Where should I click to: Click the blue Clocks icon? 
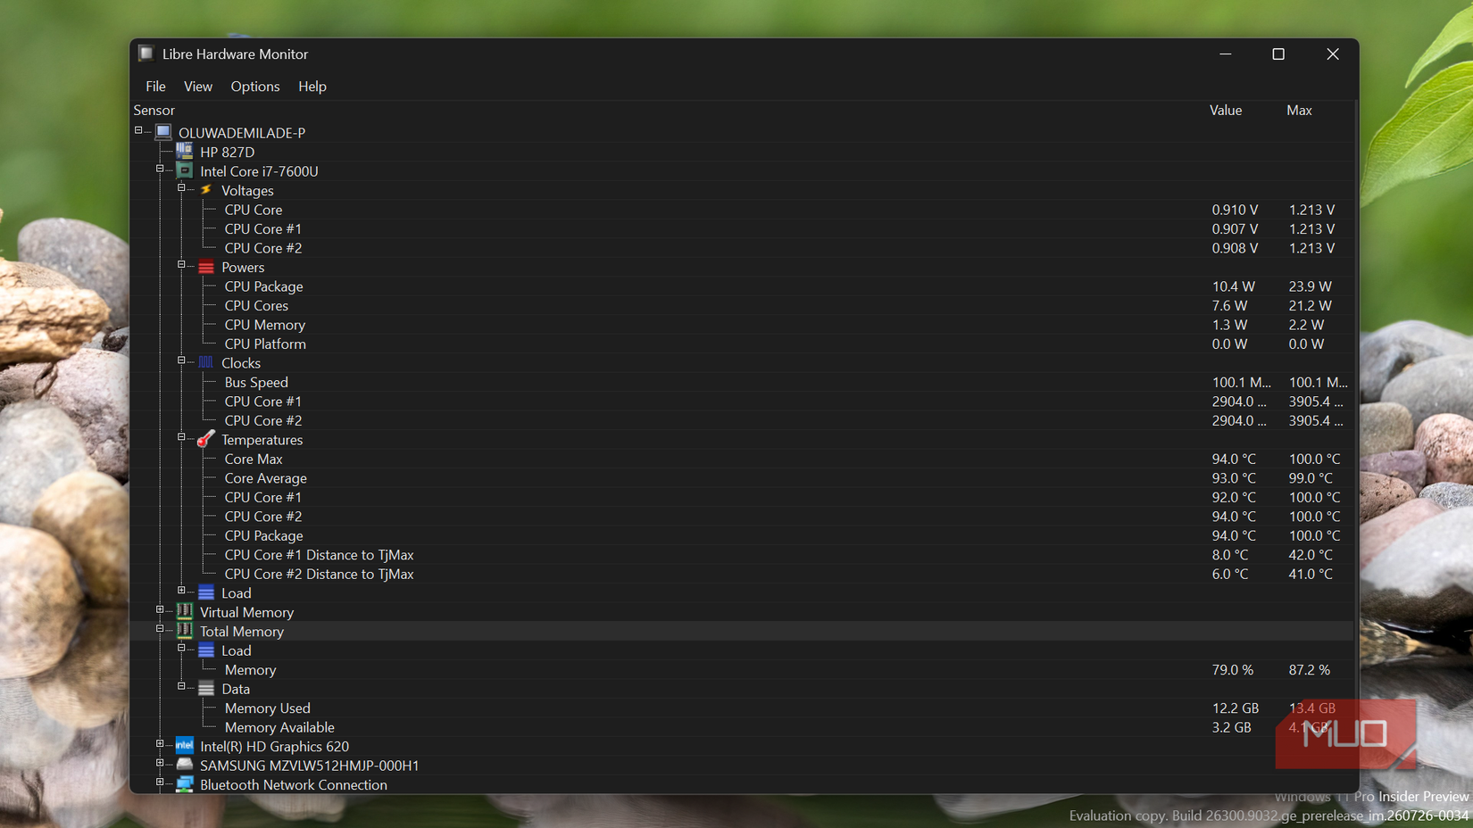[206, 362]
